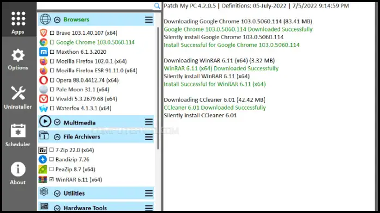Open the Browsers hamburger menu
Image resolution: width=380 pixels, height=213 pixels.
point(149,20)
